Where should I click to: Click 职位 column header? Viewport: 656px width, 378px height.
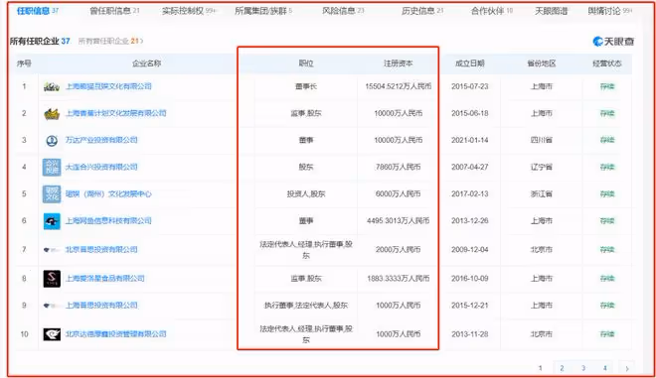click(x=306, y=63)
